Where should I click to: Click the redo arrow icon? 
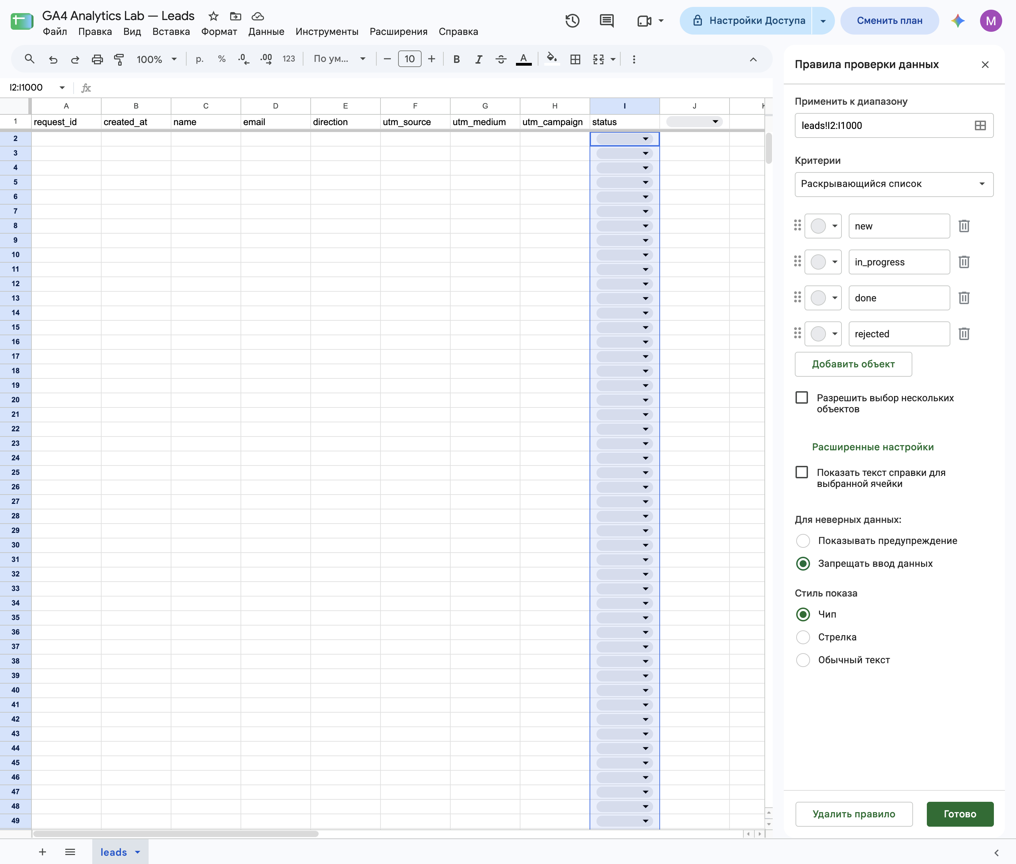point(75,59)
